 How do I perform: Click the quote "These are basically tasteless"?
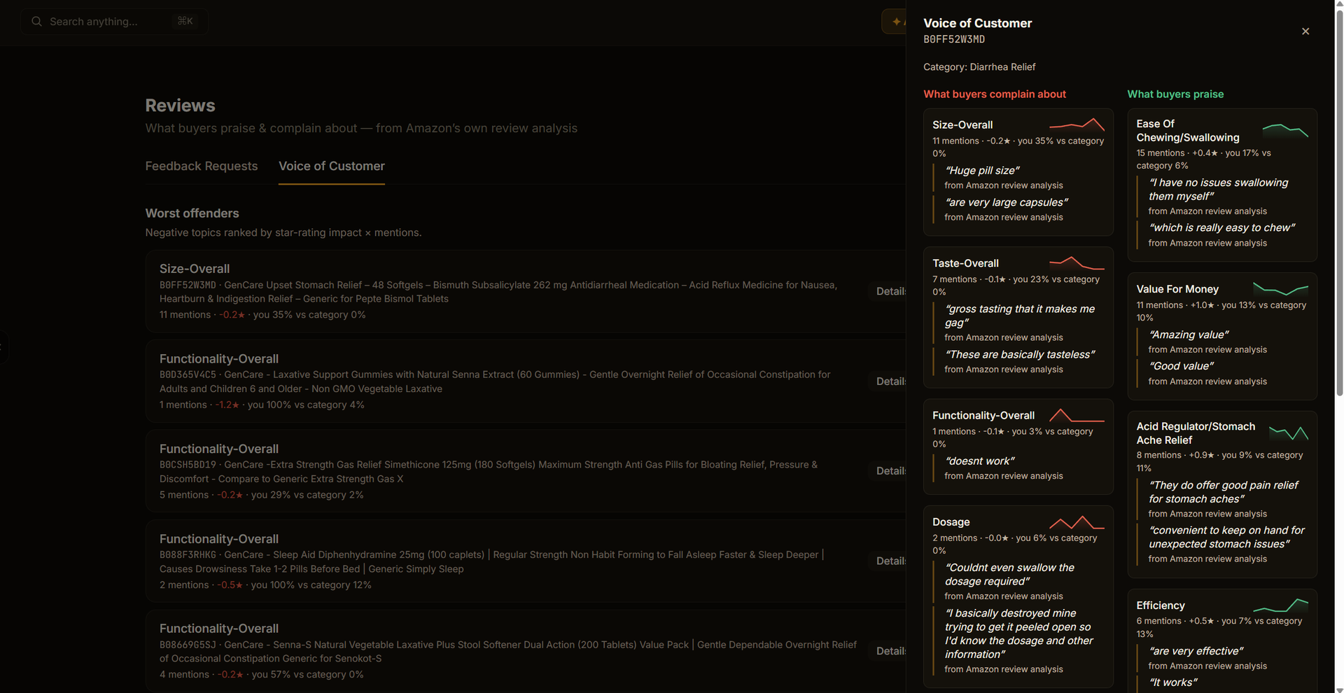[1019, 355]
